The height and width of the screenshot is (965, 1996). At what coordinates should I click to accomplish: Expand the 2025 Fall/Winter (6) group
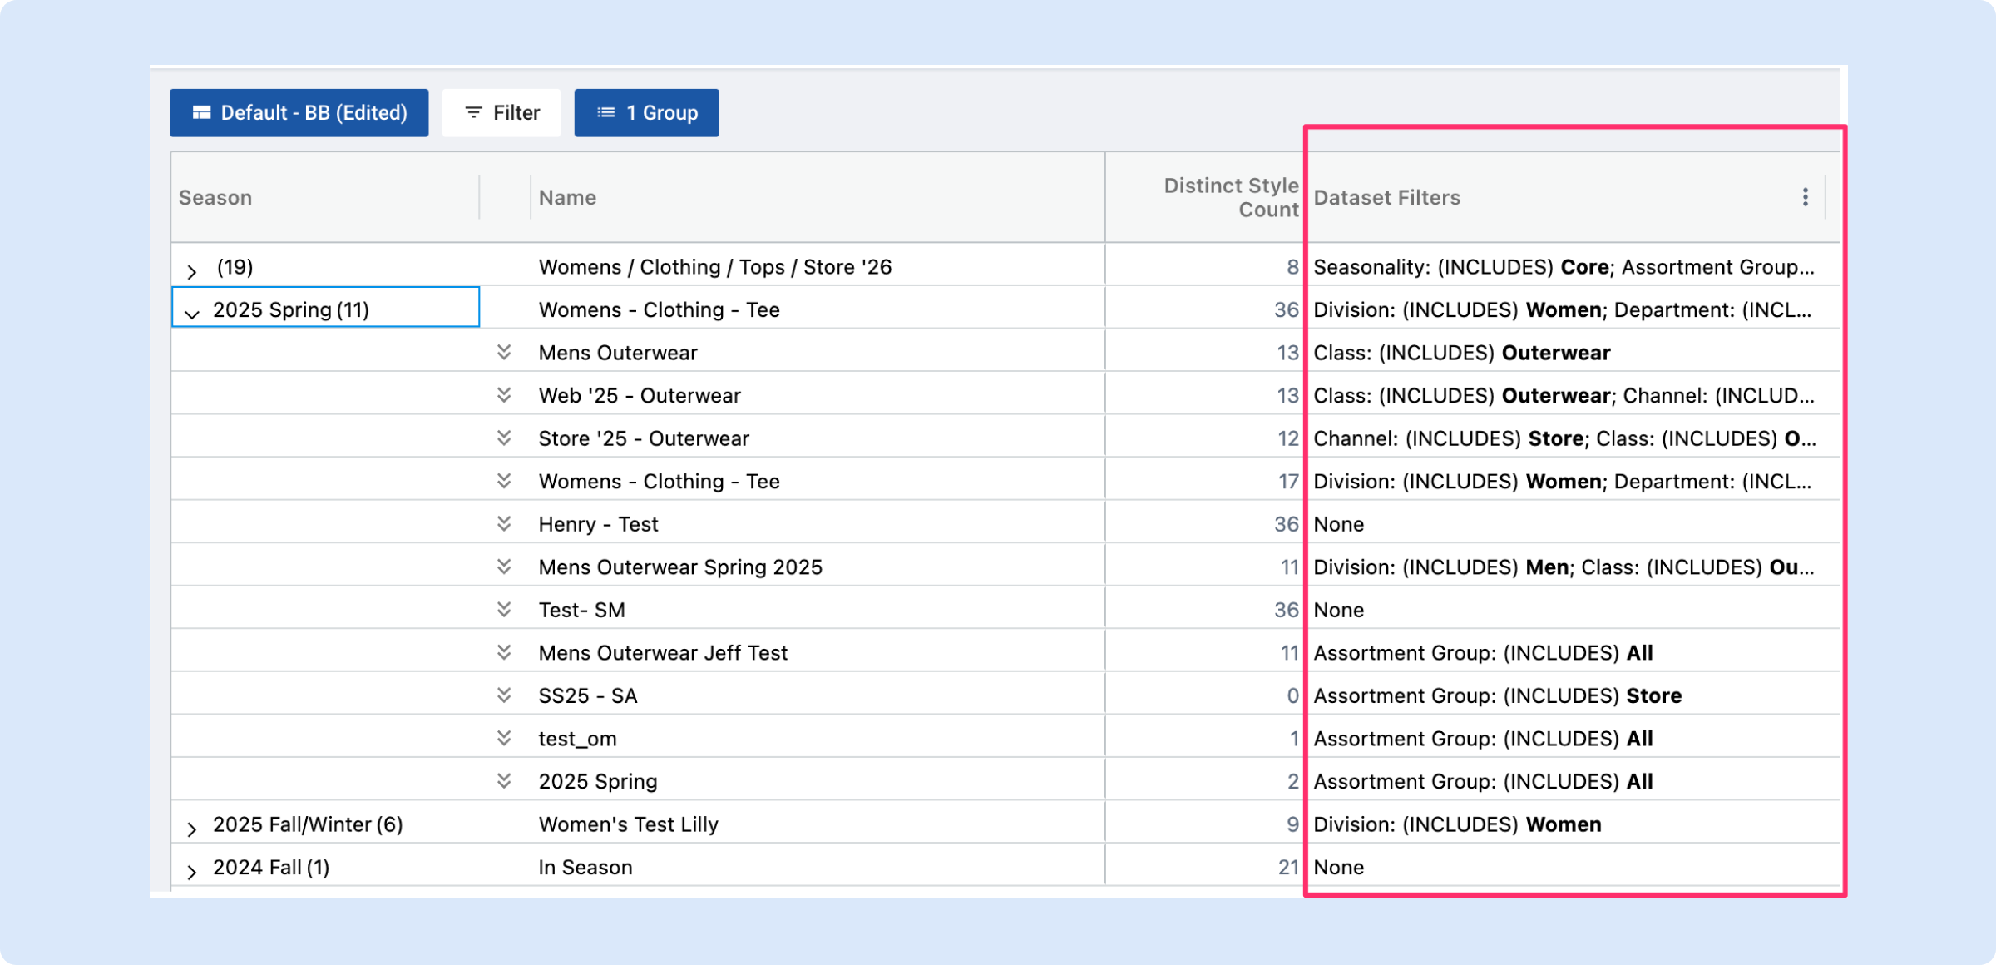[x=192, y=829]
